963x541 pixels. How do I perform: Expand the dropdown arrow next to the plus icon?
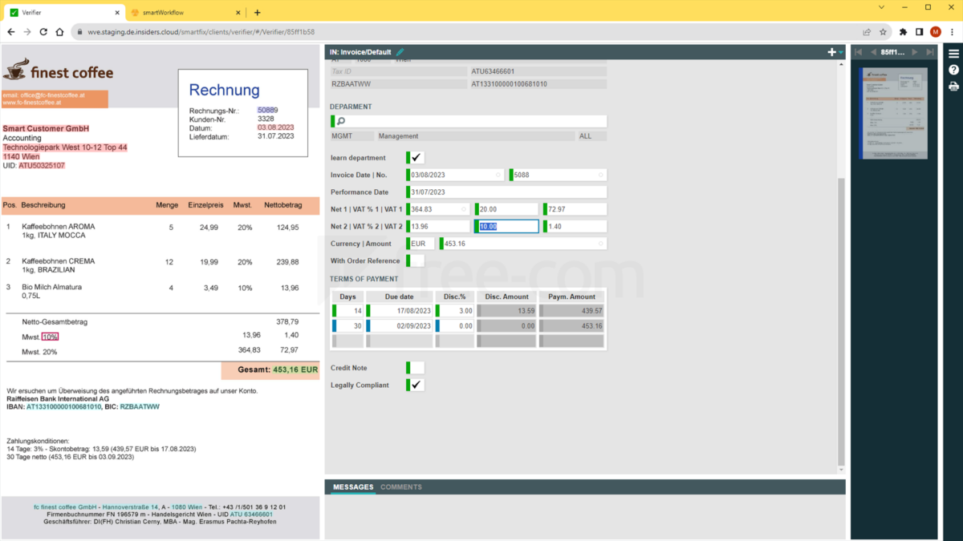coord(841,51)
